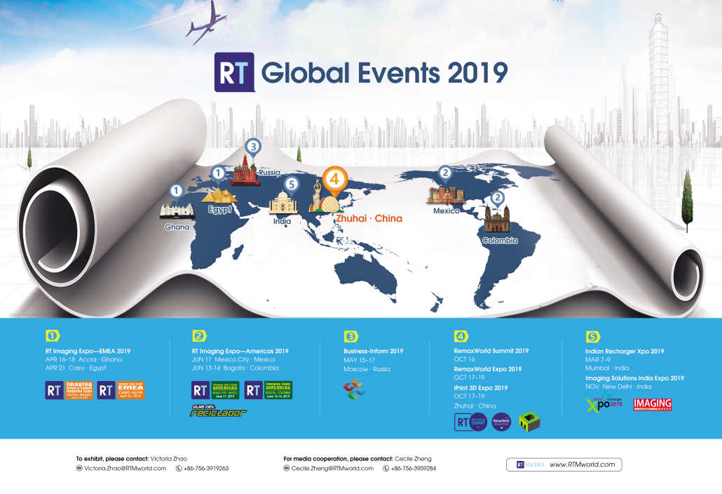Call the number +86-756-3959284
The image size is (722, 494).
tap(413, 468)
